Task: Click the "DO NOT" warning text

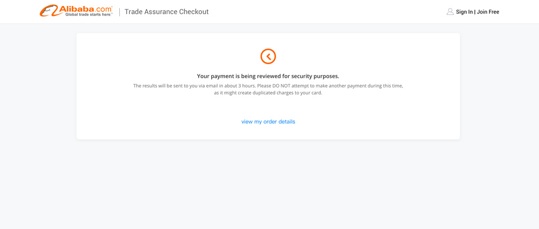Action: [x=281, y=86]
